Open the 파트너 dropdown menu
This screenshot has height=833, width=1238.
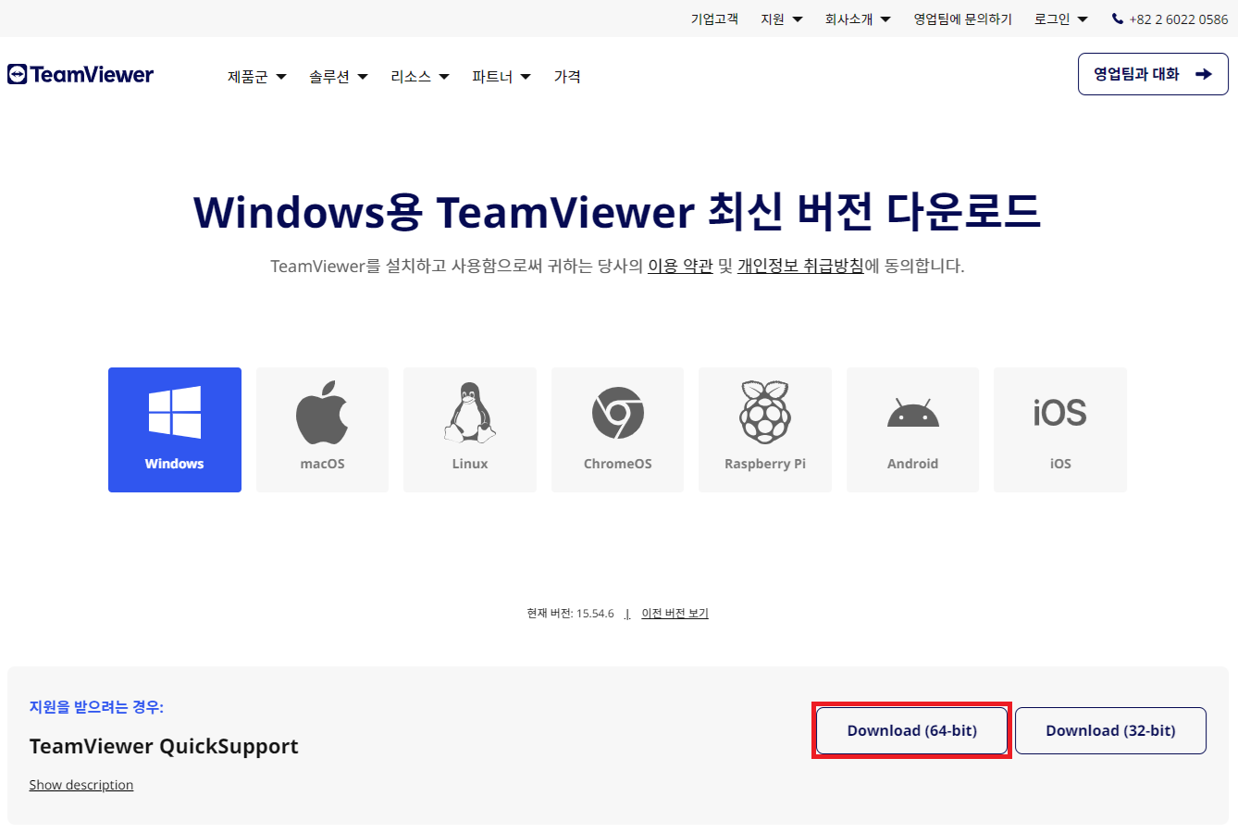click(x=501, y=77)
